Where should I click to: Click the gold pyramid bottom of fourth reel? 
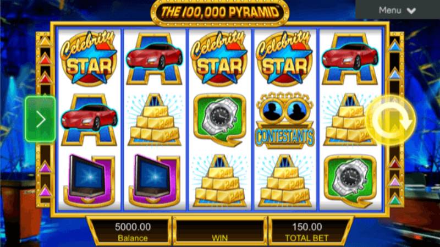285,181
